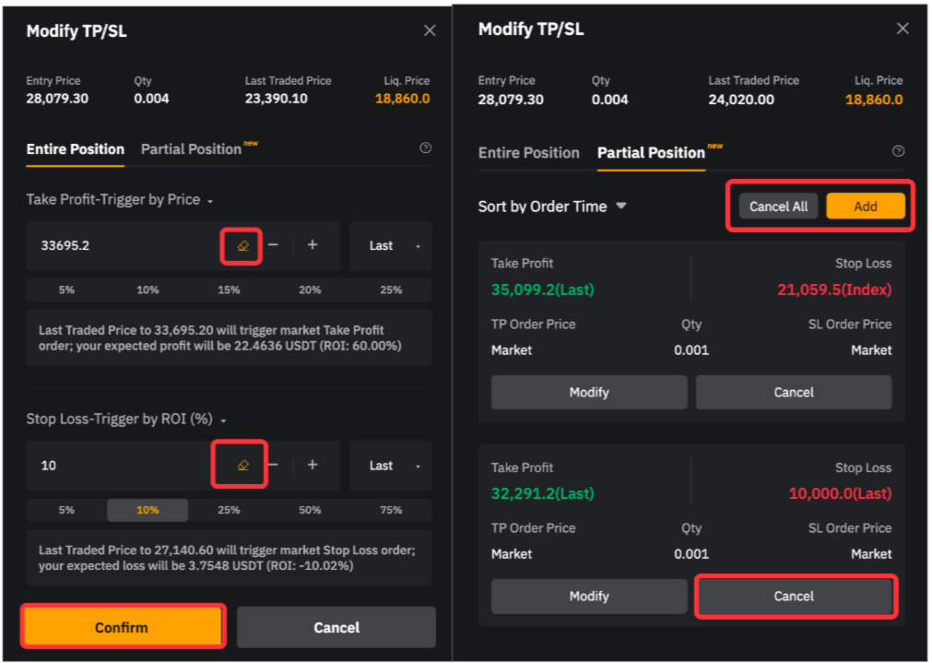
Task: Increase Stop Loss ROI with the plus icon
Action: (312, 465)
